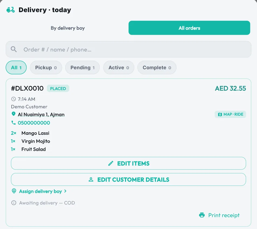257x229 pixels.
Task: Click the 7:14 AM order time
Action: (26, 99)
